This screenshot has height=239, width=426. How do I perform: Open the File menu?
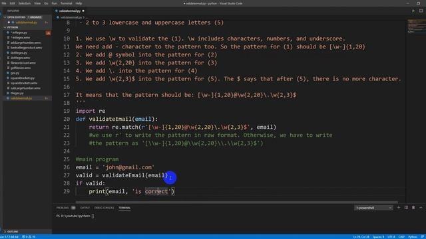pyautogui.click(x=4, y=3)
